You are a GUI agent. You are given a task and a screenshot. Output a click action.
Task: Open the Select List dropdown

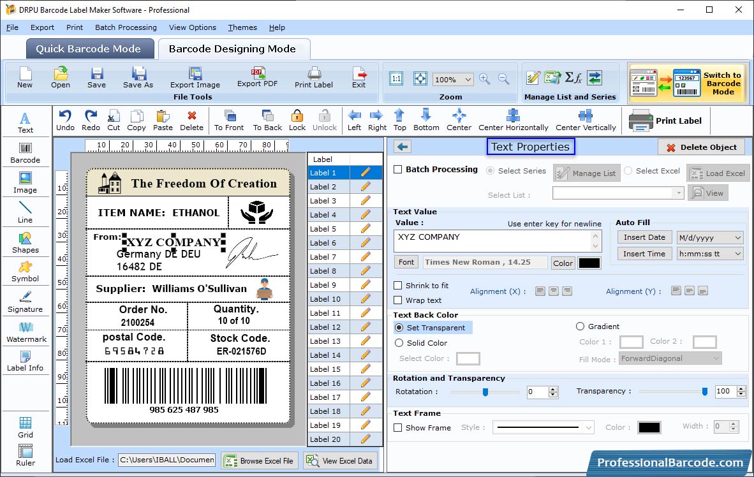678,193
